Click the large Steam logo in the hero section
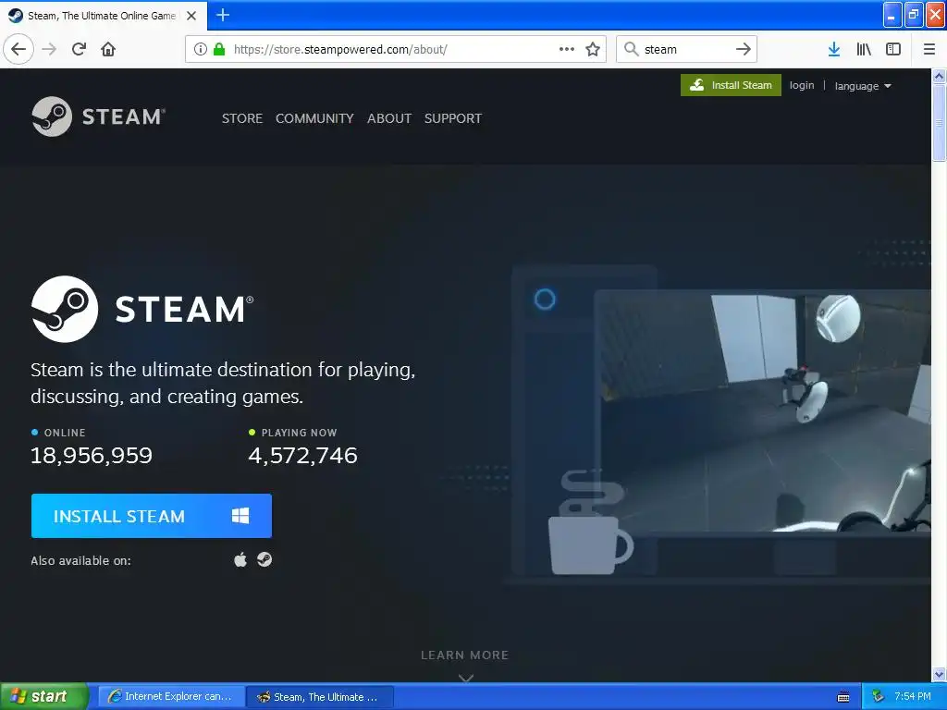This screenshot has width=947, height=710. tap(142, 309)
